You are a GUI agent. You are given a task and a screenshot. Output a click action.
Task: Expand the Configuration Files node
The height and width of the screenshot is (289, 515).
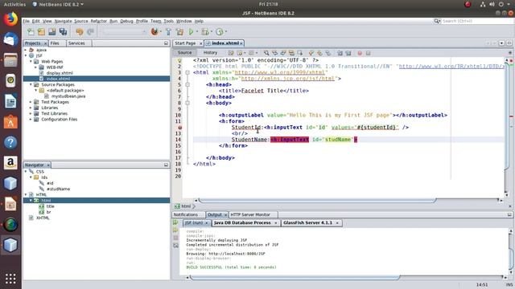[x=31, y=120]
